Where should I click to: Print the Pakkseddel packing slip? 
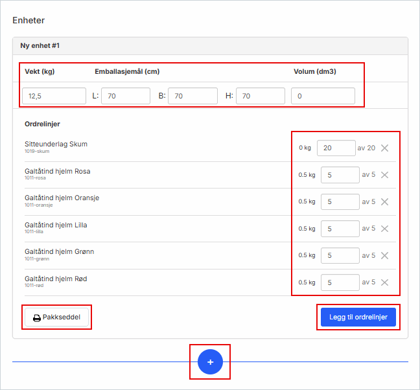point(56,317)
